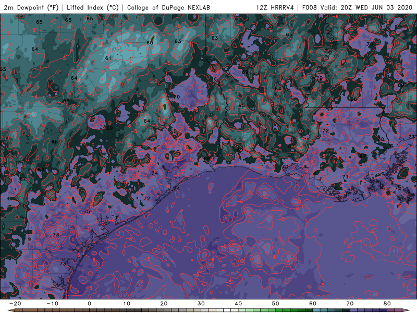This screenshot has width=417, height=313.
Task: Click the '70' color bar label
Action: coord(350,304)
